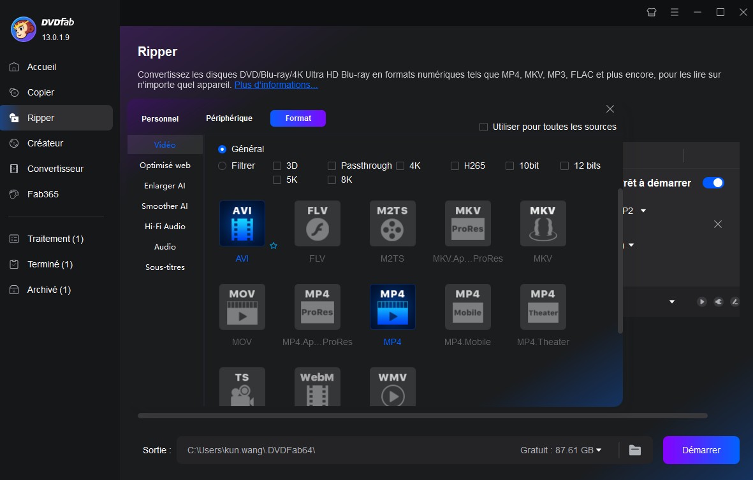The width and height of the screenshot is (753, 480).
Task: Select the WMV format icon
Action: point(392,387)
